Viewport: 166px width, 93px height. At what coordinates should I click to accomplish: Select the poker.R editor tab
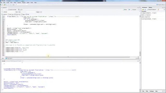(x=4, y=7)
